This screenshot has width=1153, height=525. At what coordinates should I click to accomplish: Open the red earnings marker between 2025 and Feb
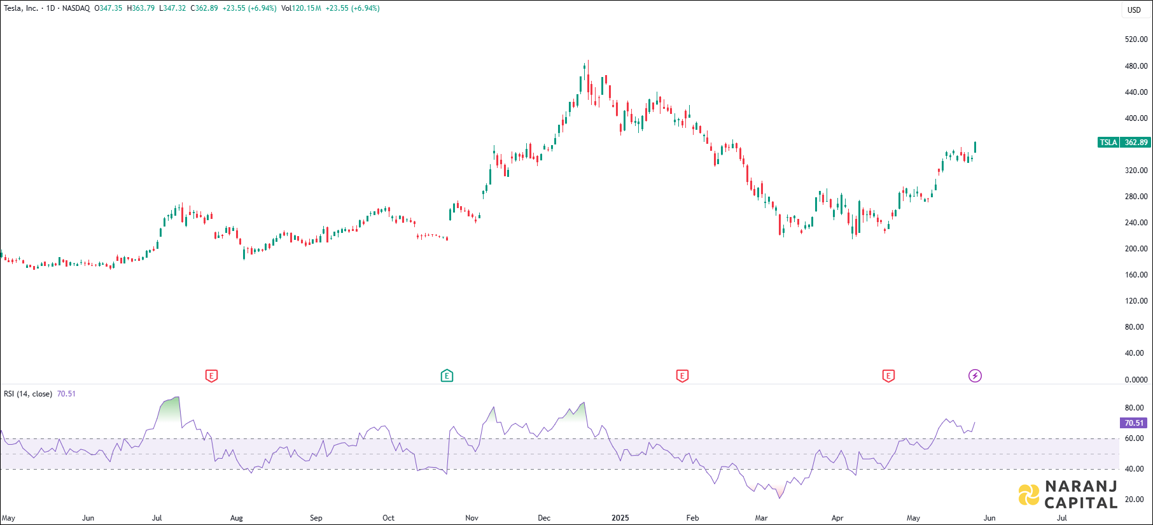(682, 375)
